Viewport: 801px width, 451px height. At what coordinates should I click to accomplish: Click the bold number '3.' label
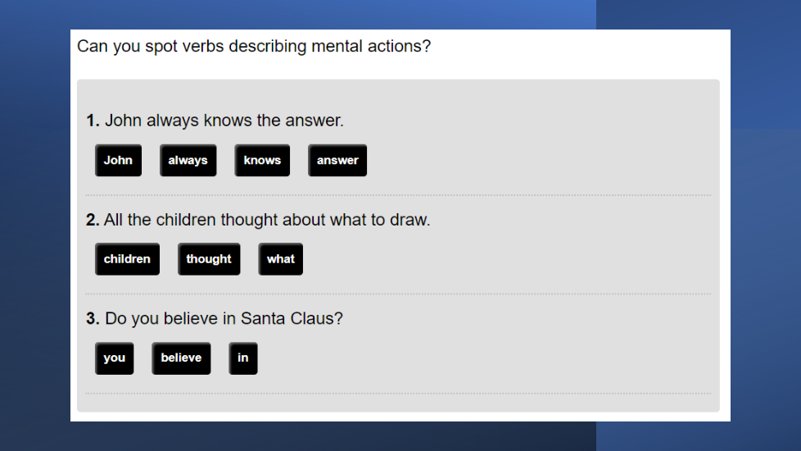tap(93, 318)
